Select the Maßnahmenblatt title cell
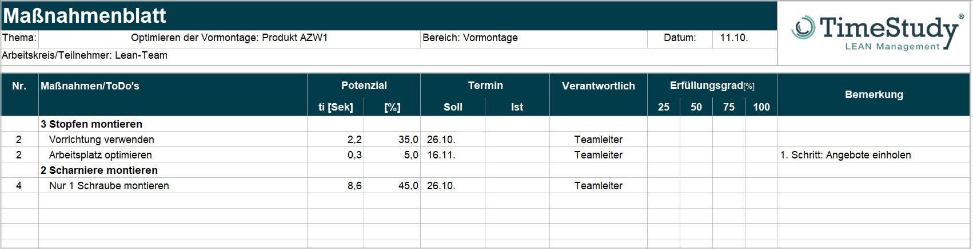This screenshot has height=249, width=973. point(85,16)
